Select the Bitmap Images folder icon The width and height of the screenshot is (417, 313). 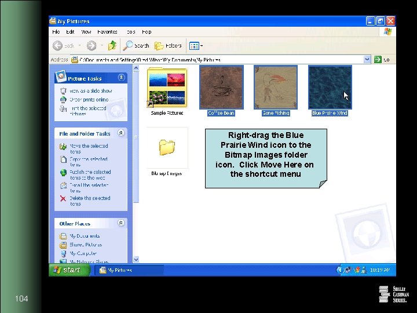tap(167, 147)
